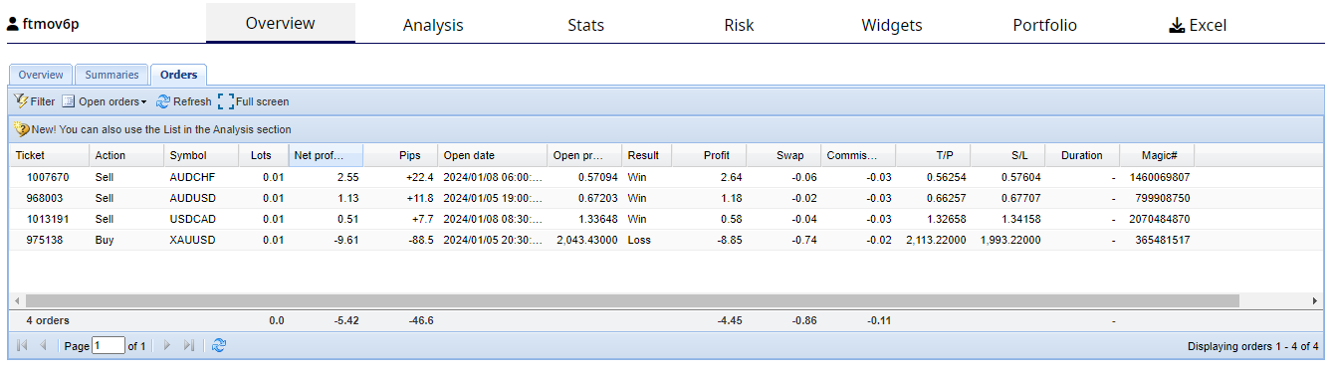Click the last page pager icon
1334x373 pixels.
(189, 345)
